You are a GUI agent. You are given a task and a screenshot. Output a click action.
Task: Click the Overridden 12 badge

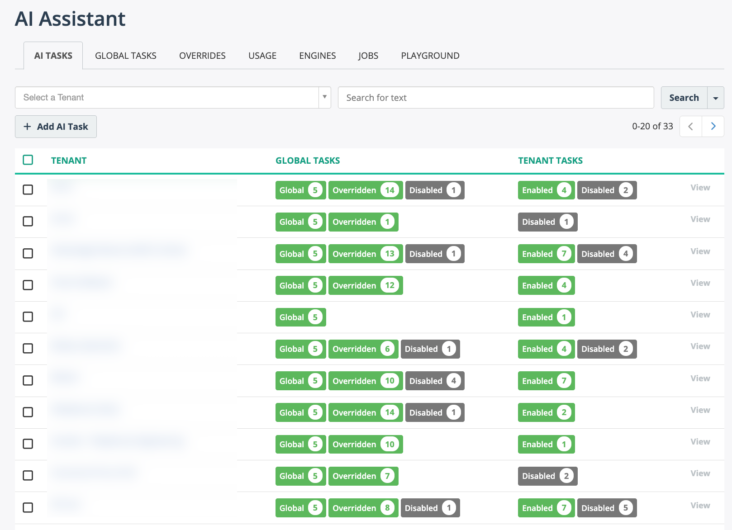[365, 286]
